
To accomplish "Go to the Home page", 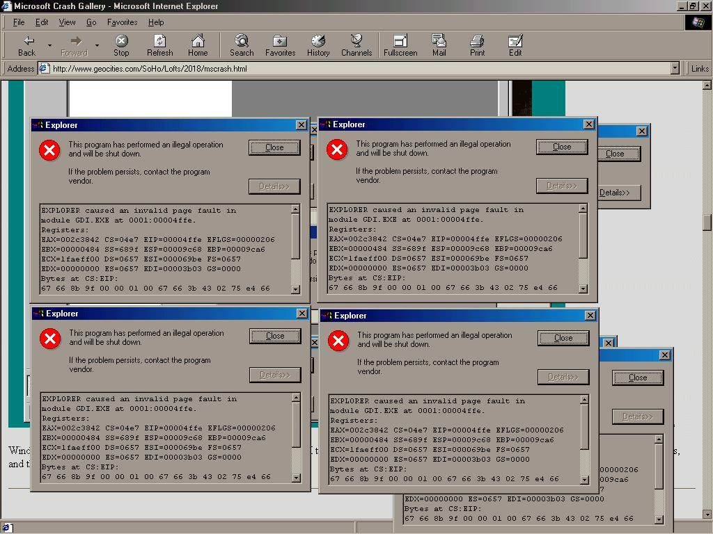I will [x=198, y=45].
